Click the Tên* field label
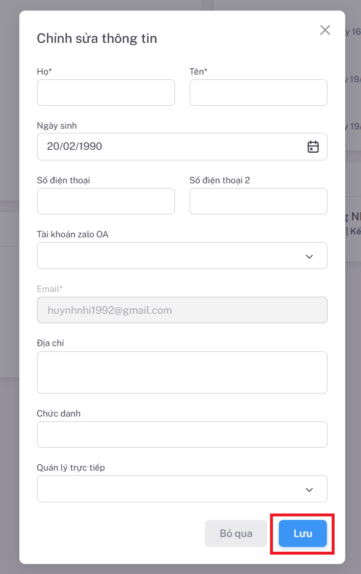Viewport: 361px width, 574px height. tap(198, 72)
